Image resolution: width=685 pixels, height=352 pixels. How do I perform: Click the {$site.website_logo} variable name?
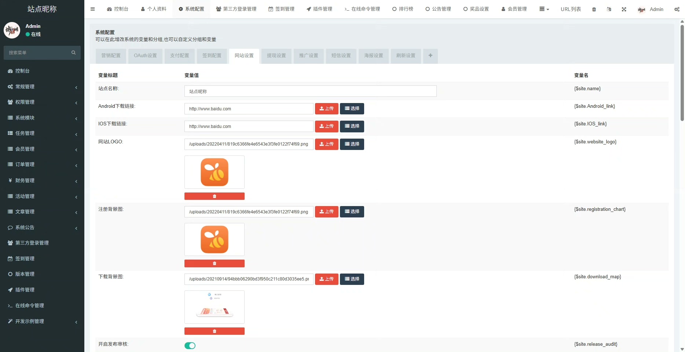[x=595, y=142]
